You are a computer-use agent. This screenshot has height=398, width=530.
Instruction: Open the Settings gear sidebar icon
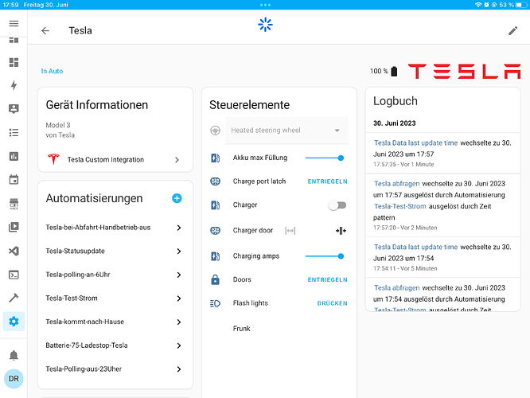tap(14, 322)
